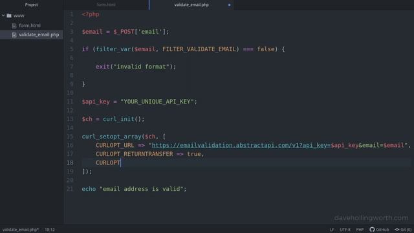Click CURLOPT_URL on line 16

(115, 145)
